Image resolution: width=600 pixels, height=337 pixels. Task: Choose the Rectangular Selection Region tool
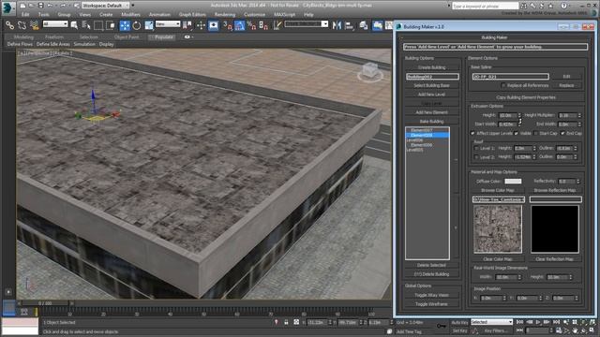click(x=98, y=25)
